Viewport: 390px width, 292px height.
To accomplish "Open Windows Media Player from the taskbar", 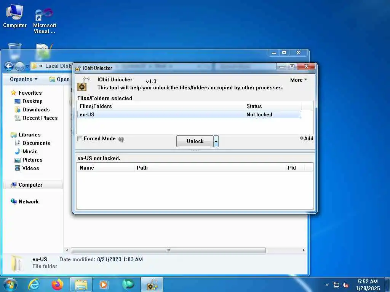I will pyautogui.click(x=104, y=284).
